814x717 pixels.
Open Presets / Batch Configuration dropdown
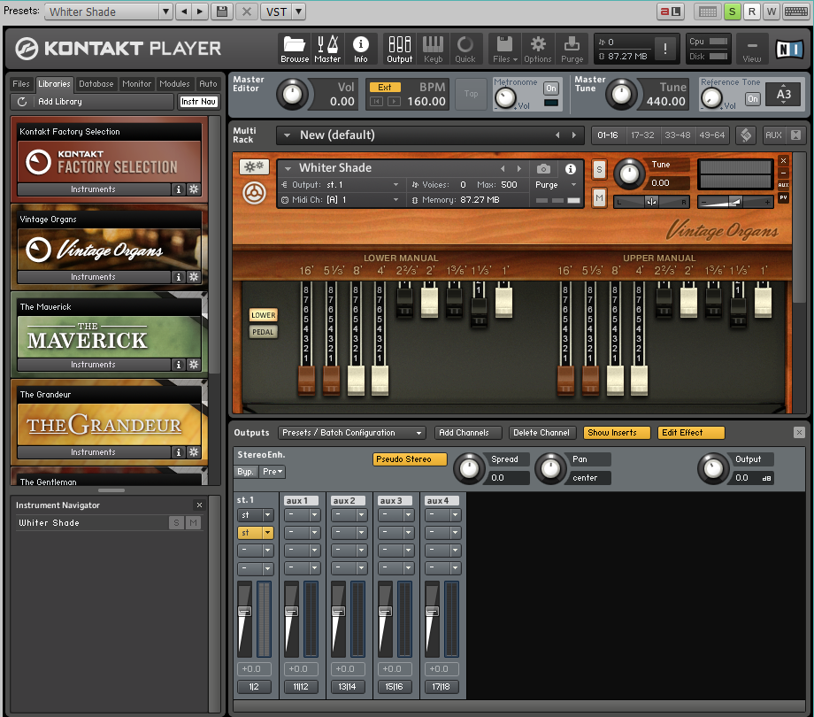click(x=352, y=433)
